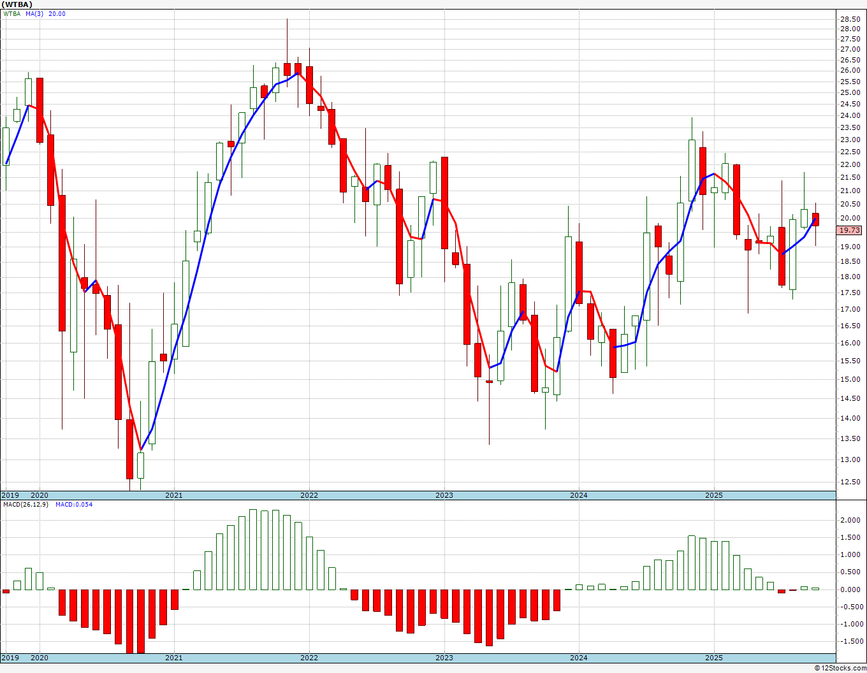
Task: Click the 28.50 price axis label
Action: click(x=850, y=19)
